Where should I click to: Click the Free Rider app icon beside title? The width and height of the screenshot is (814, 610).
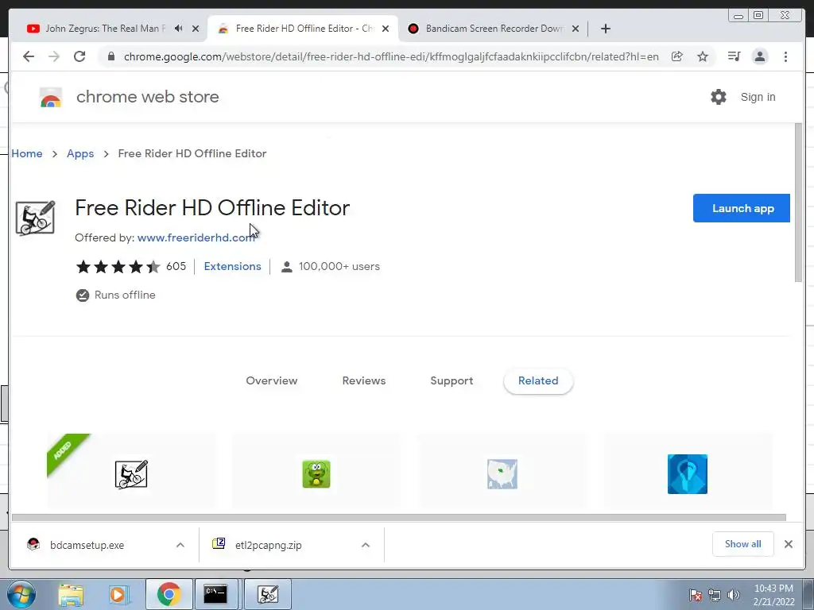[35, 218]
